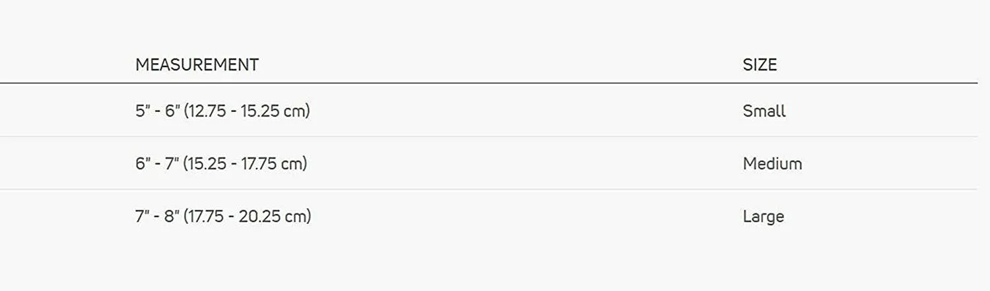The width and height of the screenshot is (990, 291).
Task: Click the MEASUREMENT column header
Action: [x=197, y=65]
